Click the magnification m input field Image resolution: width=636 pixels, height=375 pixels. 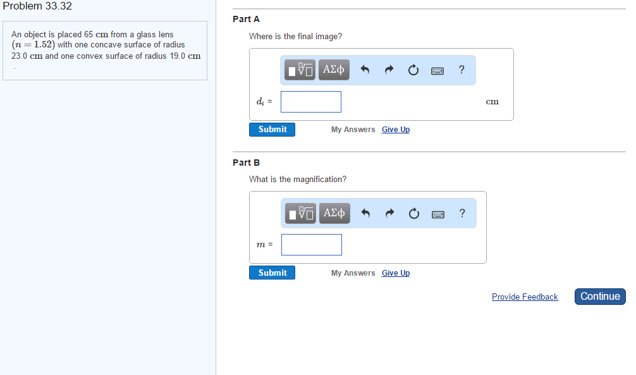point(312,245)
